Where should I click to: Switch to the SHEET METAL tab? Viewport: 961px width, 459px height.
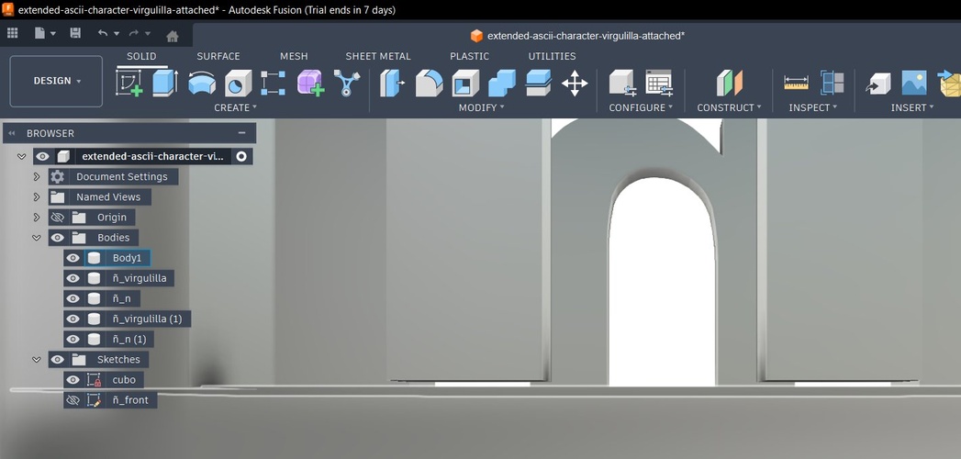click(x=378, y=56)
